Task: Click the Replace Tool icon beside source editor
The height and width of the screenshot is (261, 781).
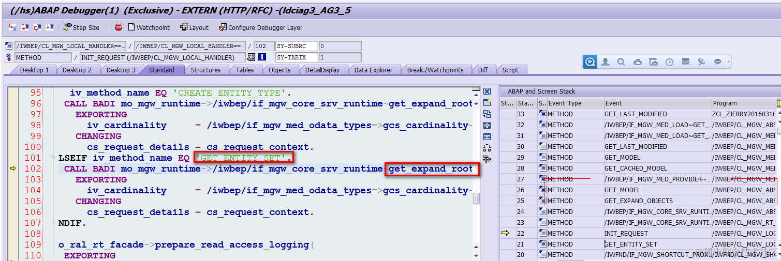Action: click(x=487, y=114)
